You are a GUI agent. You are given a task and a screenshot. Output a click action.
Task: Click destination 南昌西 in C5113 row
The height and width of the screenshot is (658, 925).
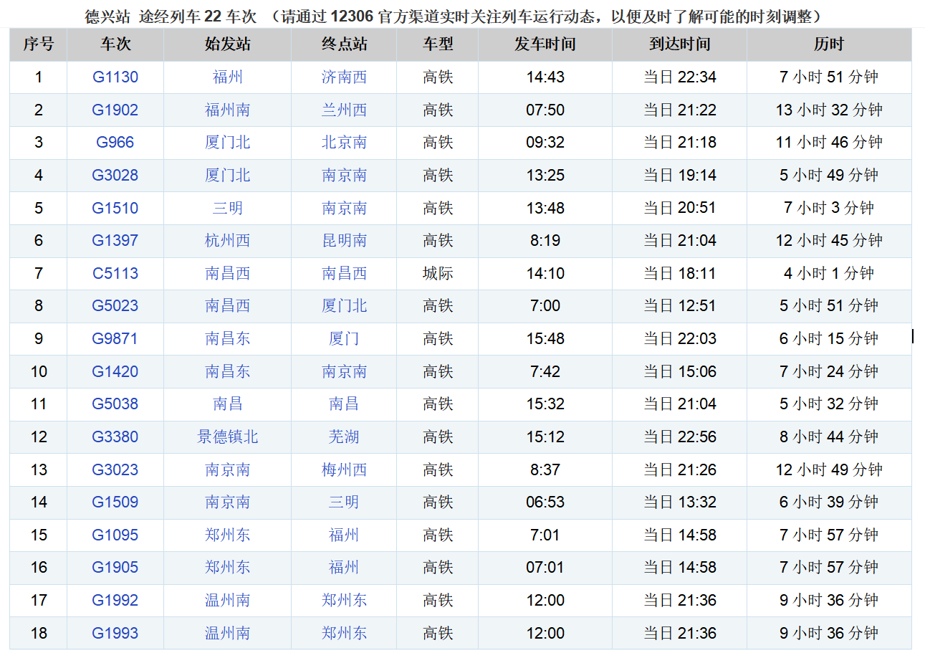[345, 273]
